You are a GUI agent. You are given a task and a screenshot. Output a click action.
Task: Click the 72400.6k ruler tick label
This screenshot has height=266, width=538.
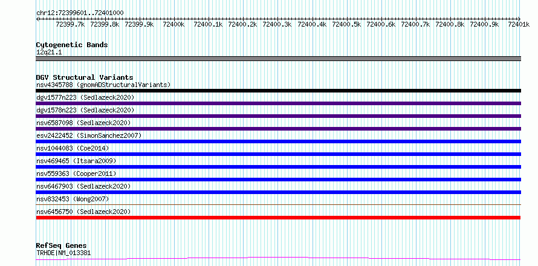381,24
